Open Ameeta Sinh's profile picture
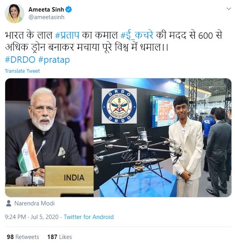The image size is (235, 243). (x=14, y=14)
